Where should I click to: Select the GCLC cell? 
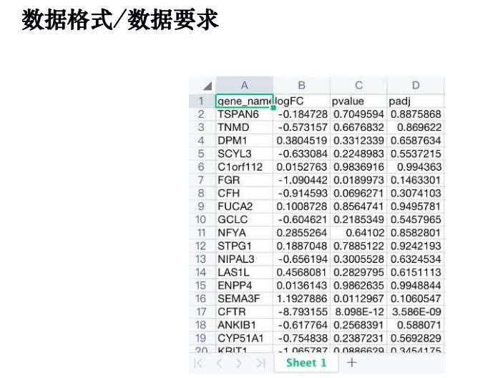click(x=245, y=219)
